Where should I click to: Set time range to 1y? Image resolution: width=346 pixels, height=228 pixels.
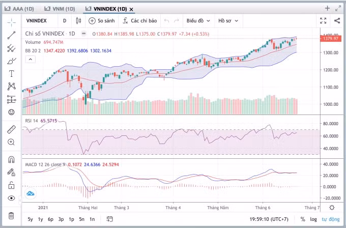click(x=40, y=219)
